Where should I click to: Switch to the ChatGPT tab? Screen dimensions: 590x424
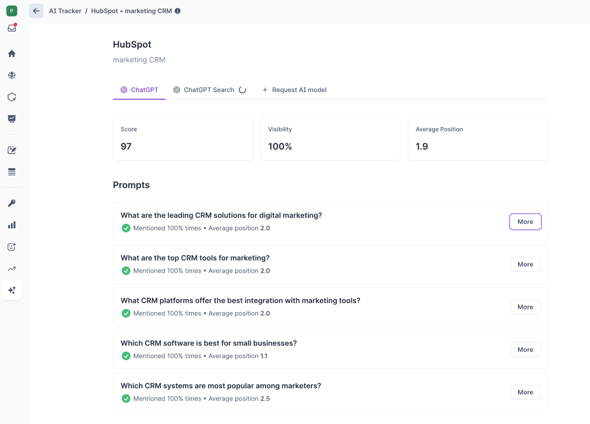[139, 90]
